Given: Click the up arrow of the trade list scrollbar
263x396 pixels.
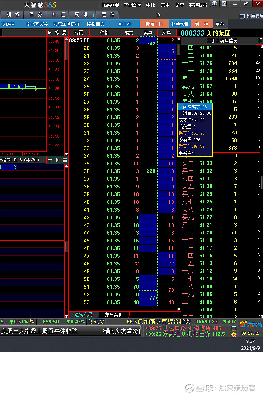Looking at the screenshot, I should point(179,39).
